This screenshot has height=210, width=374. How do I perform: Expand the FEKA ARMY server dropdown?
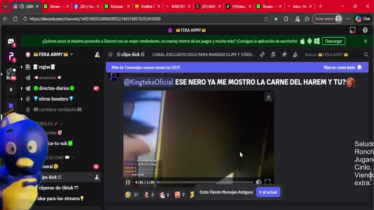point(71,54)
